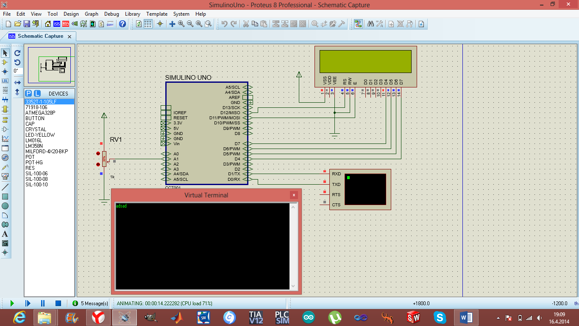Open the File menu

pos(7,14)
